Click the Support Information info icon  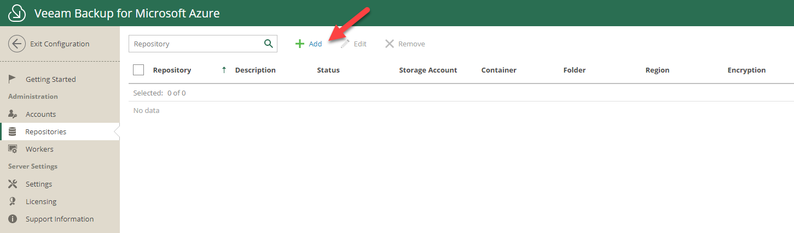pyautogui.click(x=13, y=219)
